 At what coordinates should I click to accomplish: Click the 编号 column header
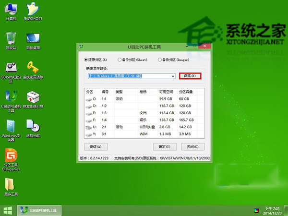(107, 92)
